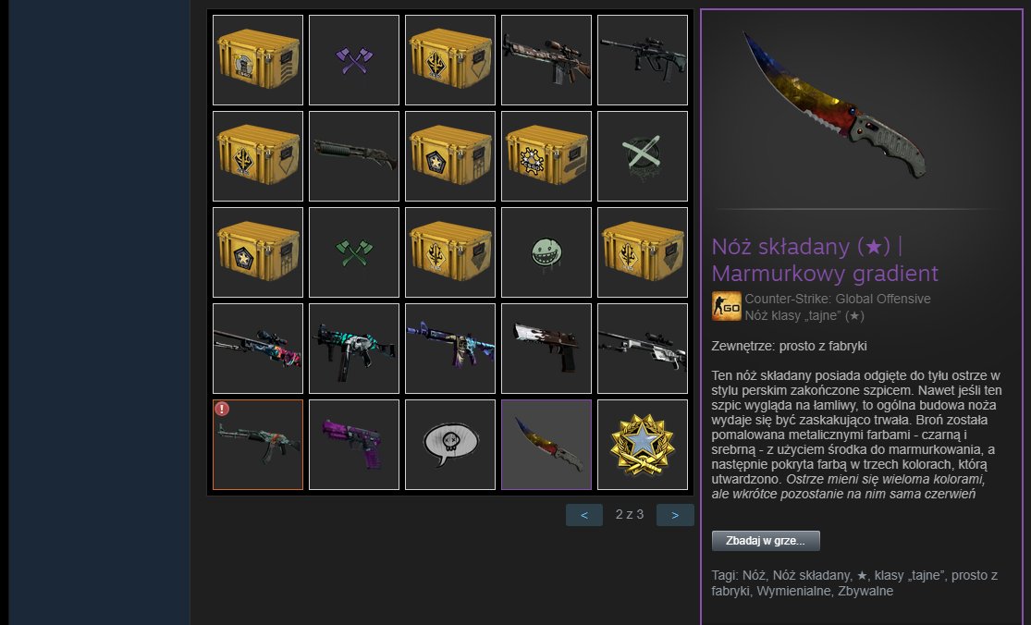Click the white X crossed graffiti item
The height and width of the screenshot is (625, 1031).
point(643,156)
